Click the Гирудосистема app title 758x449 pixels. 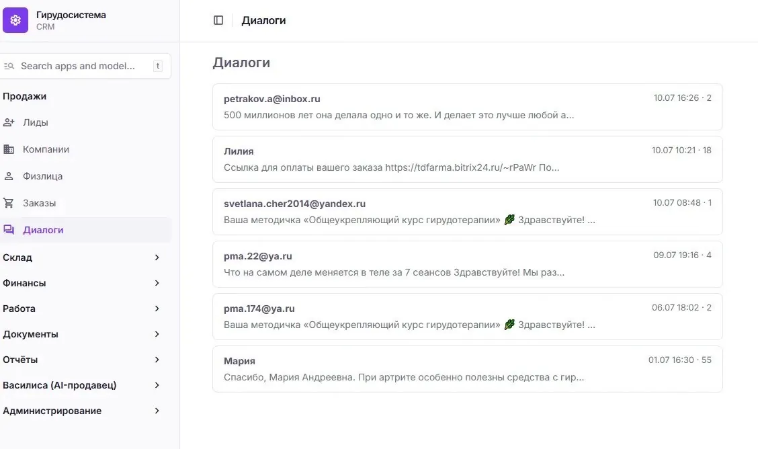coord(71,15)
